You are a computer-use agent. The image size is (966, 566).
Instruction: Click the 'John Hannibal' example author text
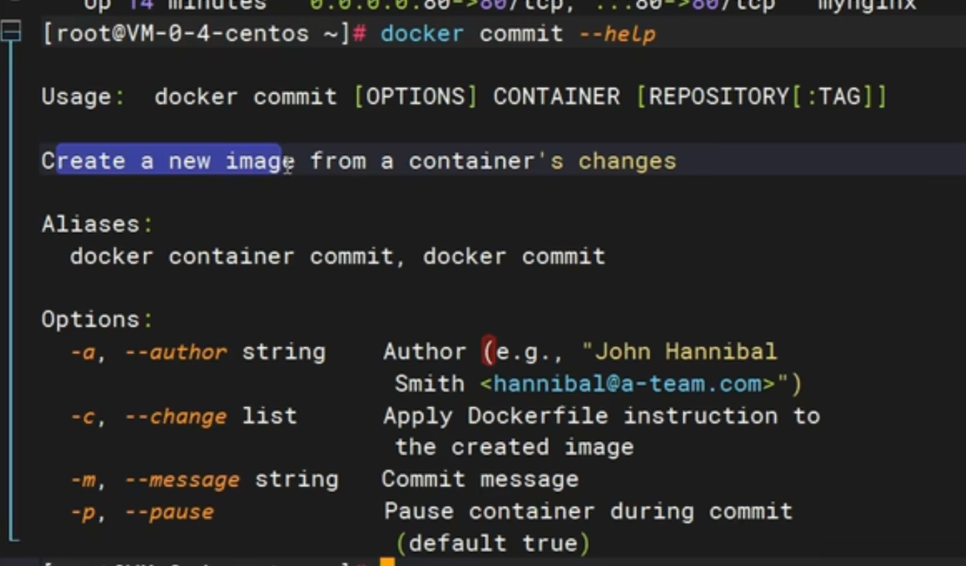pos(686,351)
